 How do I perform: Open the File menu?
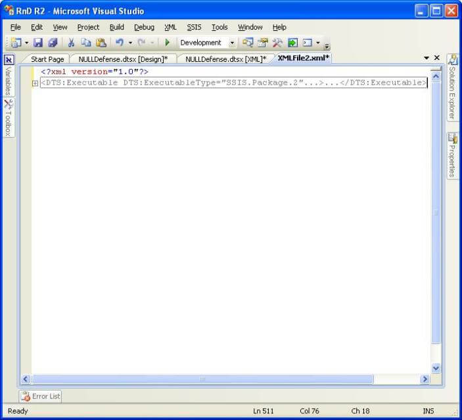pos(16,27)
